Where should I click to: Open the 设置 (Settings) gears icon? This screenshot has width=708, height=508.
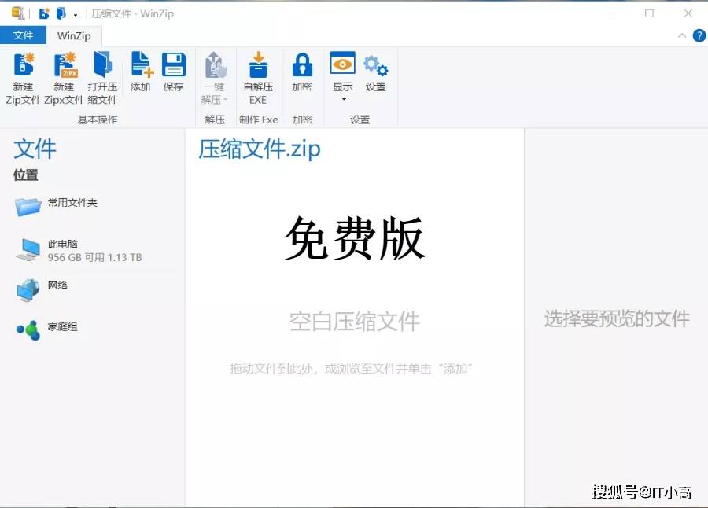pos(375,71)
